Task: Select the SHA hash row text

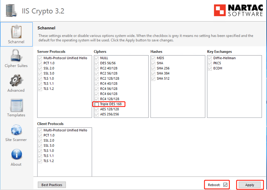Action: coord(160,63)
